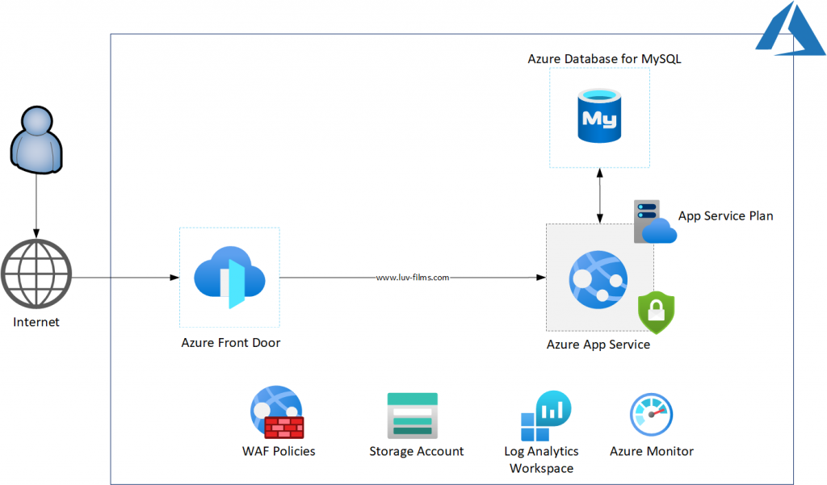The height and width of the screenshot is (485, 827).
Task: Click the user person icon
Action: (x=36, y=144)
